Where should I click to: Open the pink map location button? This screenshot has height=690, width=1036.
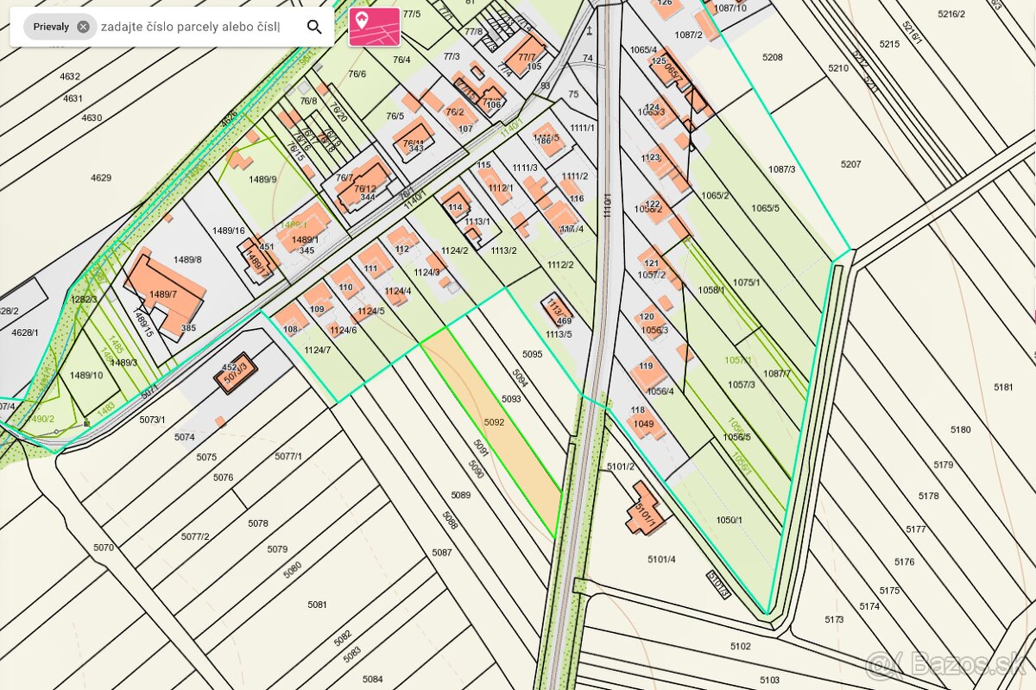(374, 27)
